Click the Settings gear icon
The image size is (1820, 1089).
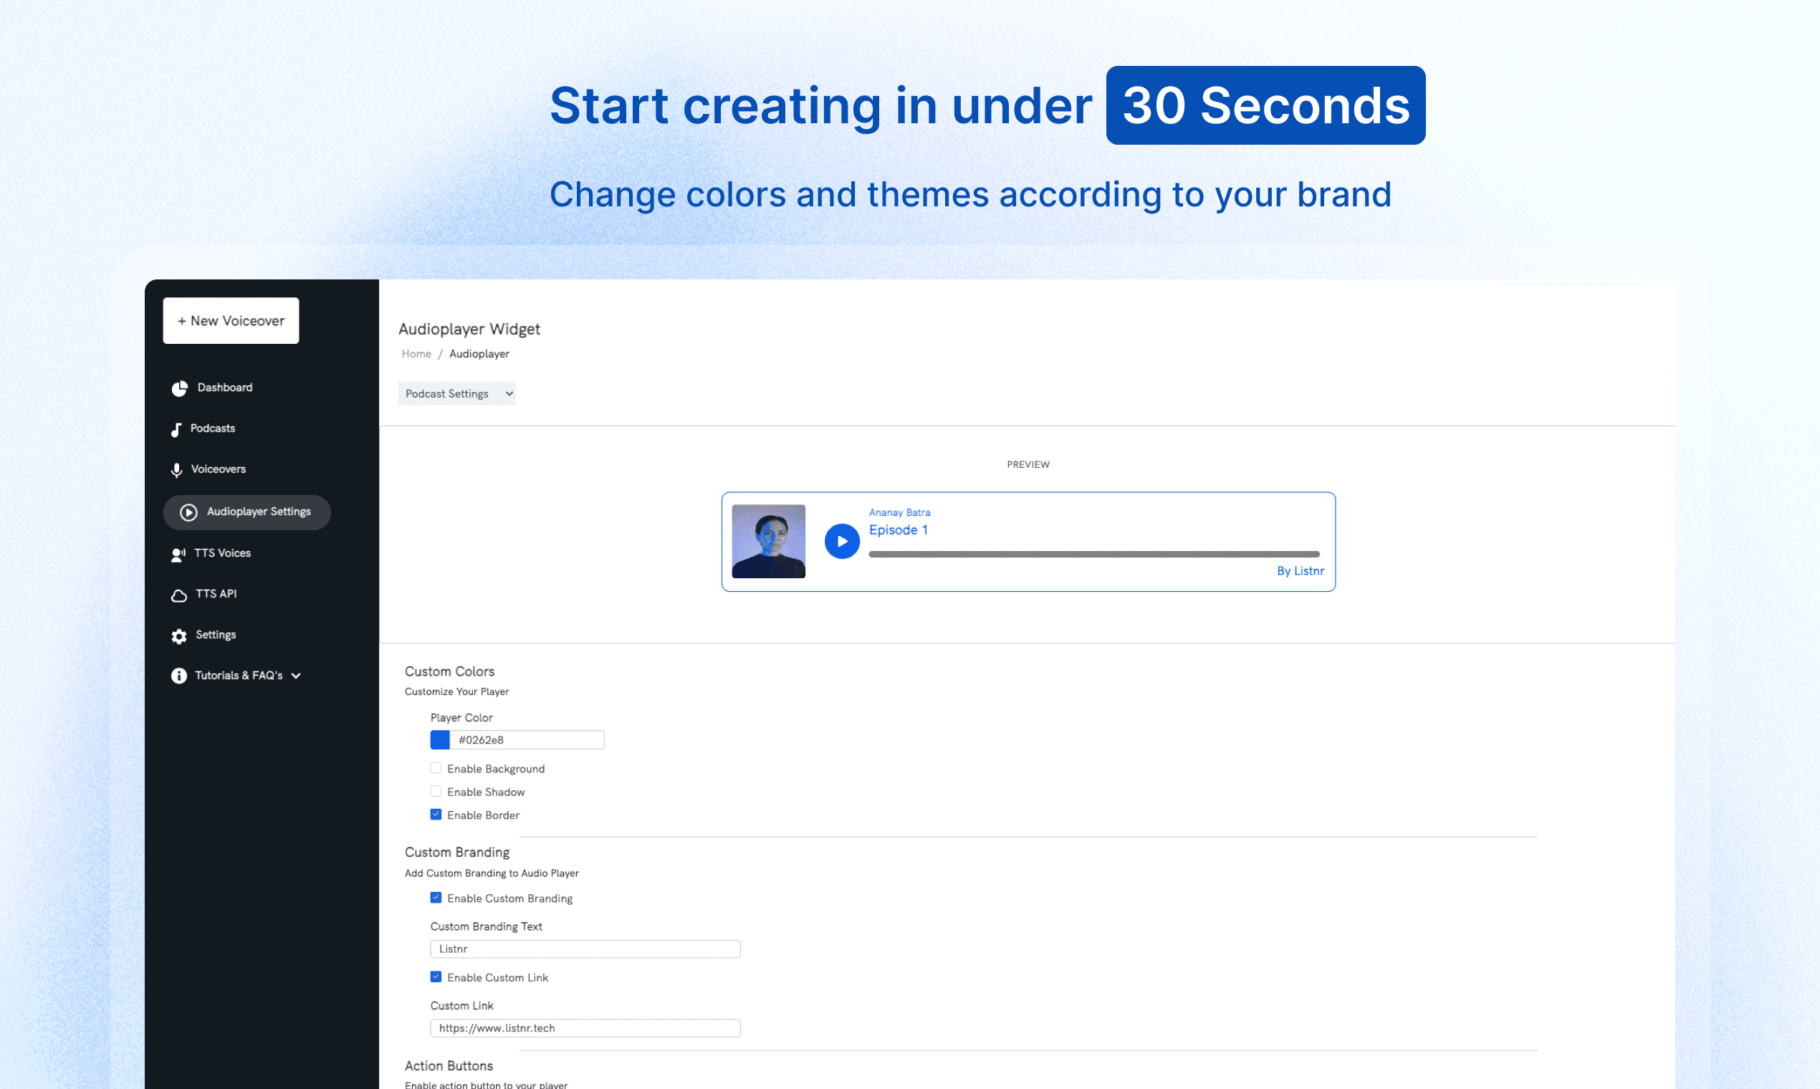[x=178, y=635]
